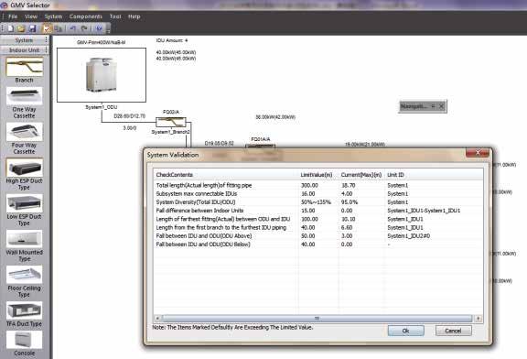Expand the System panel header
Screen dimensions: 527x359
[x=24, y=40]
